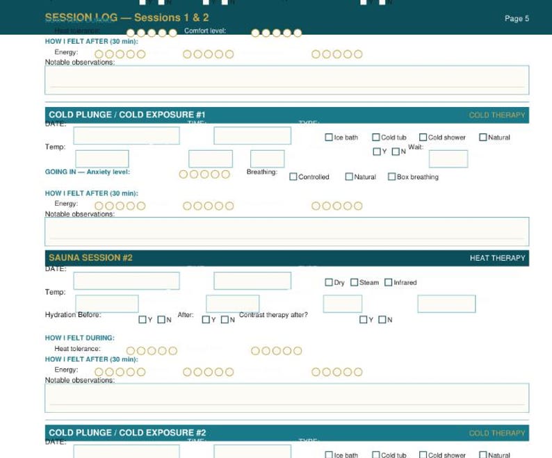Check Cold shower in Cold Exposure #2
552x458 pixels.
coord(423,455)
